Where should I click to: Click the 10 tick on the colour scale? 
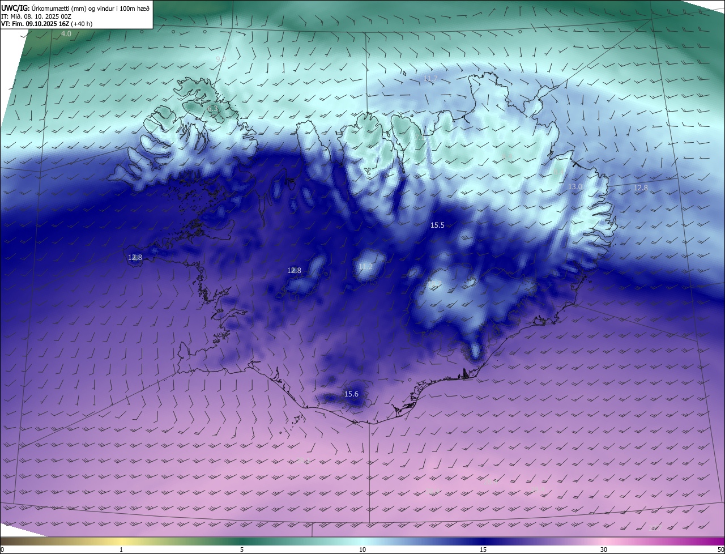tap(362, 549)
